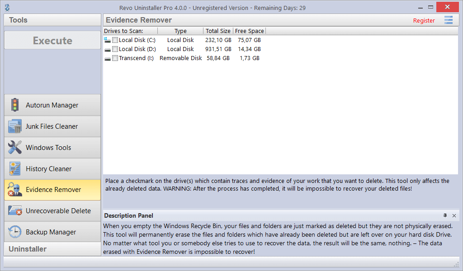Click the Evidence Remover heading

click(x=139, y=20)
